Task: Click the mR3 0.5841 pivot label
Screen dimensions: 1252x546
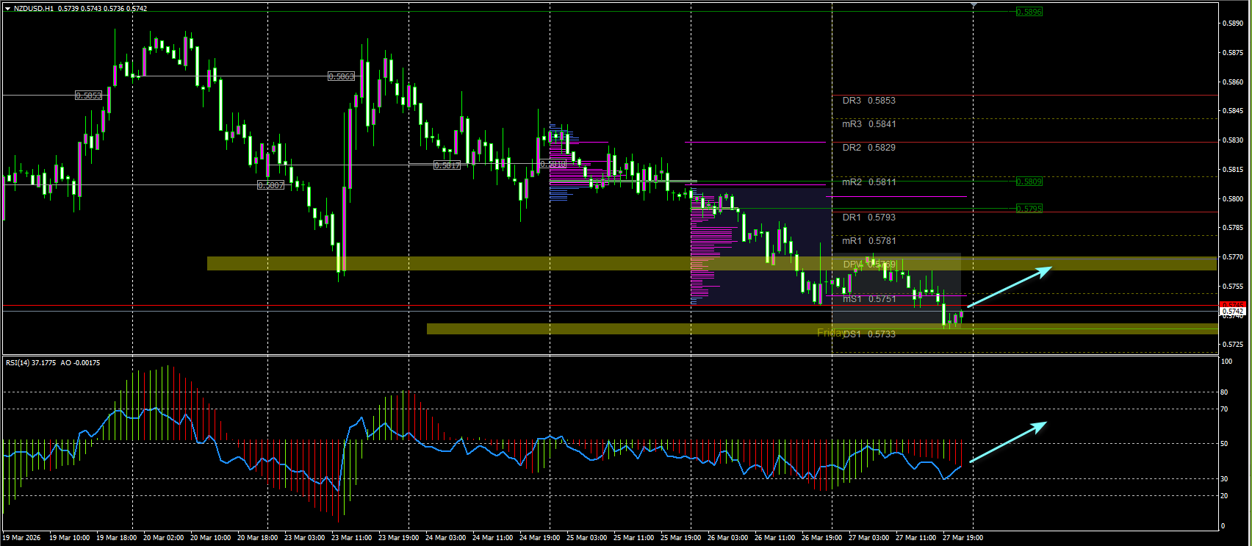Action: click(x=868, y=124)
